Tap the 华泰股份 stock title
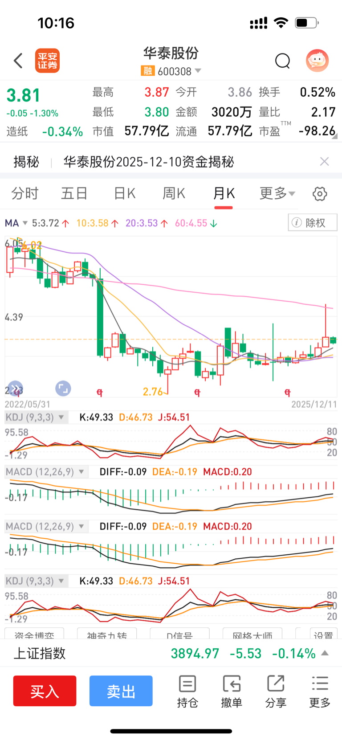 point(171,53)
